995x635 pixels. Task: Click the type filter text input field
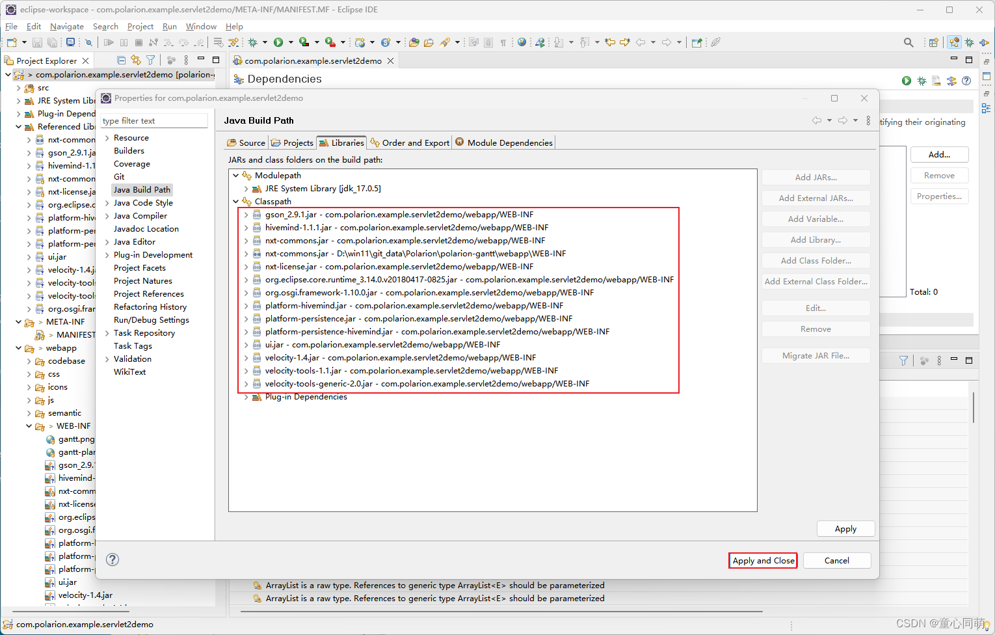pos(154,120)
